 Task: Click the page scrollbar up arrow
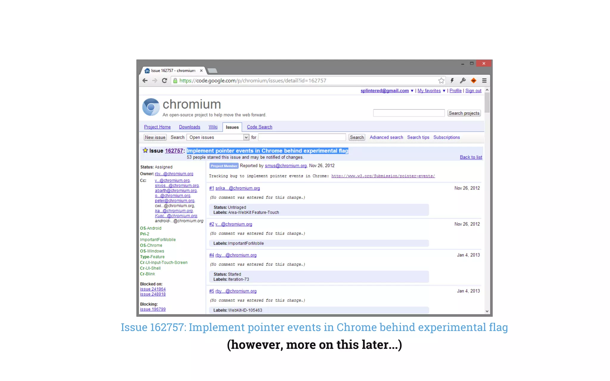(487, 90)
